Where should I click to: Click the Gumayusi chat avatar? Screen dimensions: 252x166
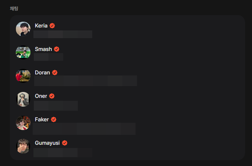(23, 146)
